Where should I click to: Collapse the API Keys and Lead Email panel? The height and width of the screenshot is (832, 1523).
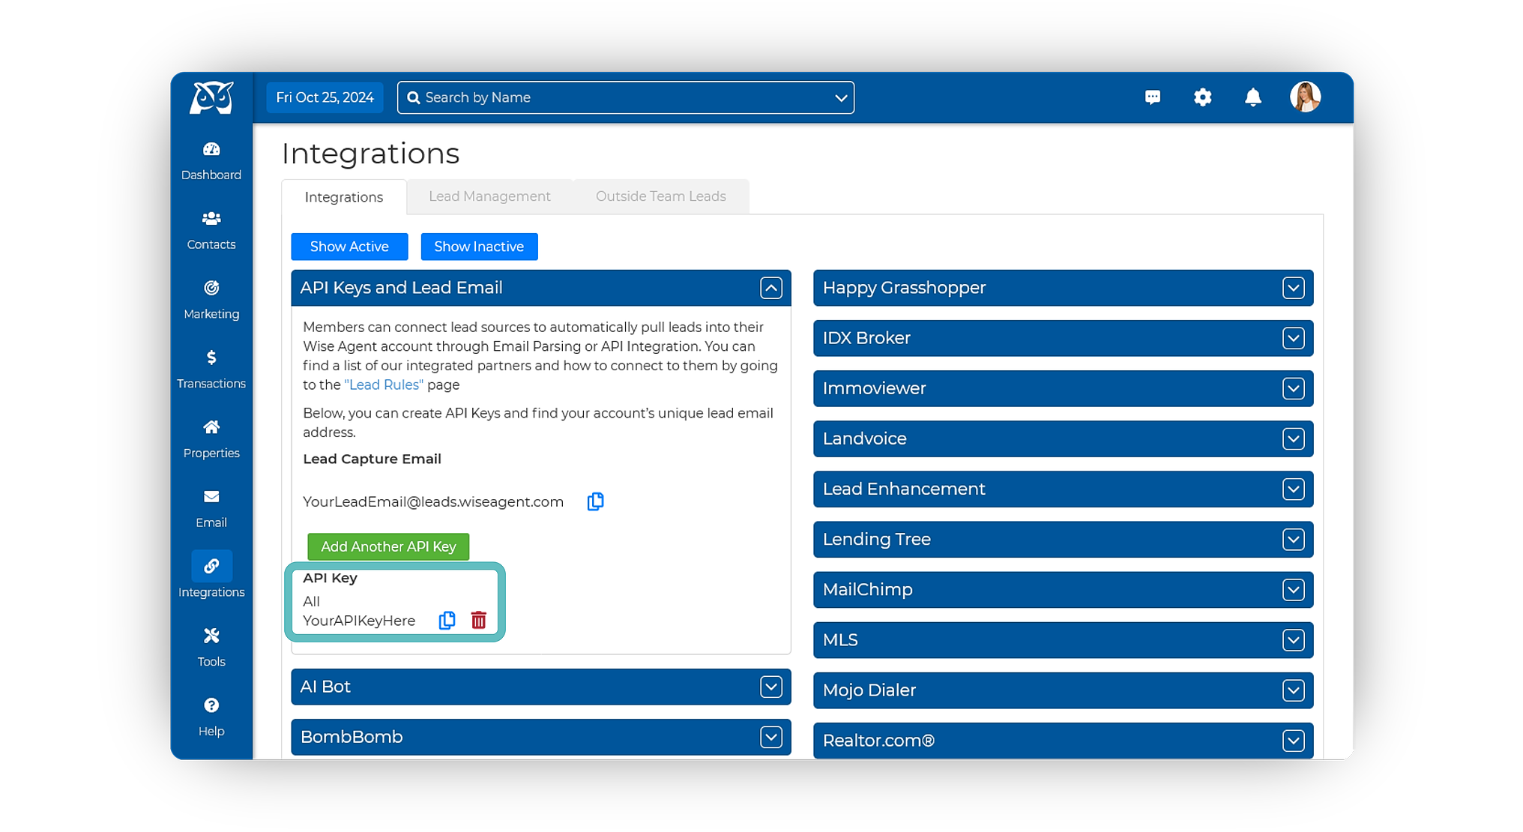point(771,288)
